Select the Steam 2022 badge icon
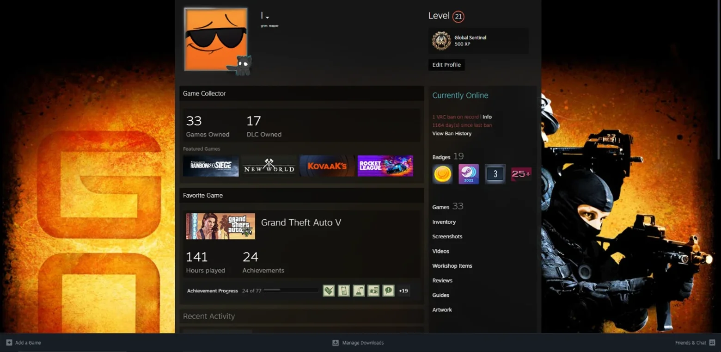721x352 pixels. 469,174
